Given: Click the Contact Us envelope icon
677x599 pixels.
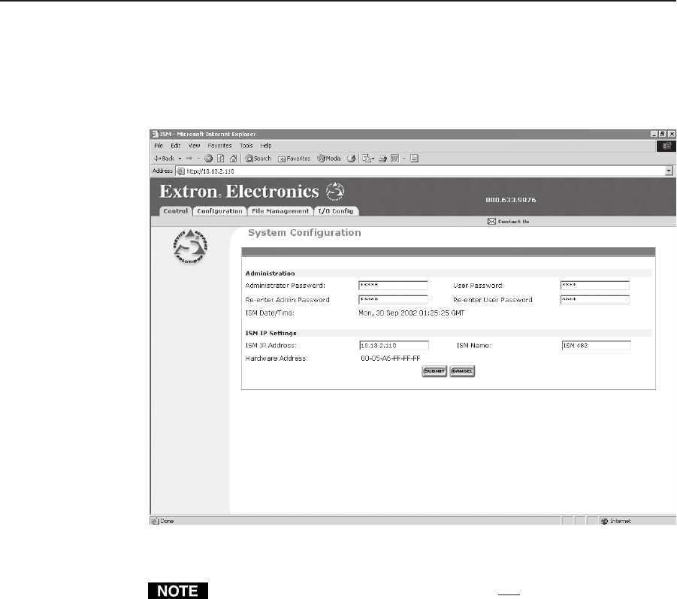Looking at the screenshot, I should coord(491,222).
